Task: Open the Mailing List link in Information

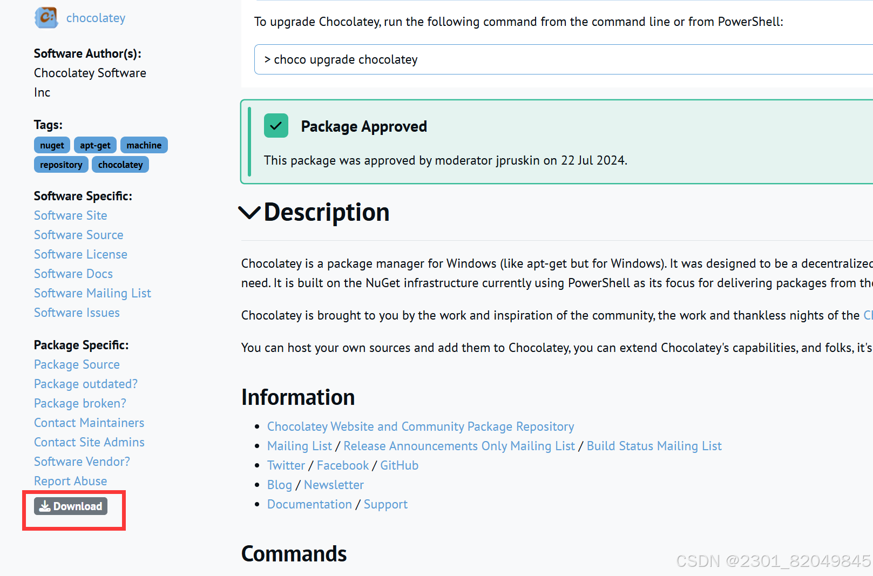Action: [x=300, y=446]
